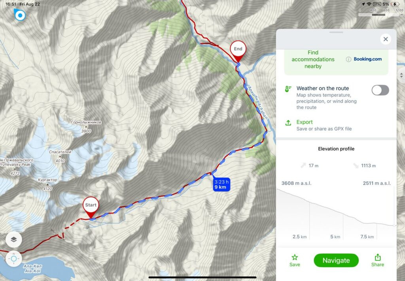The width and height of the screenshot is (405, 281).
Task: Tap the panel drag handle
Action: [336, 32]
